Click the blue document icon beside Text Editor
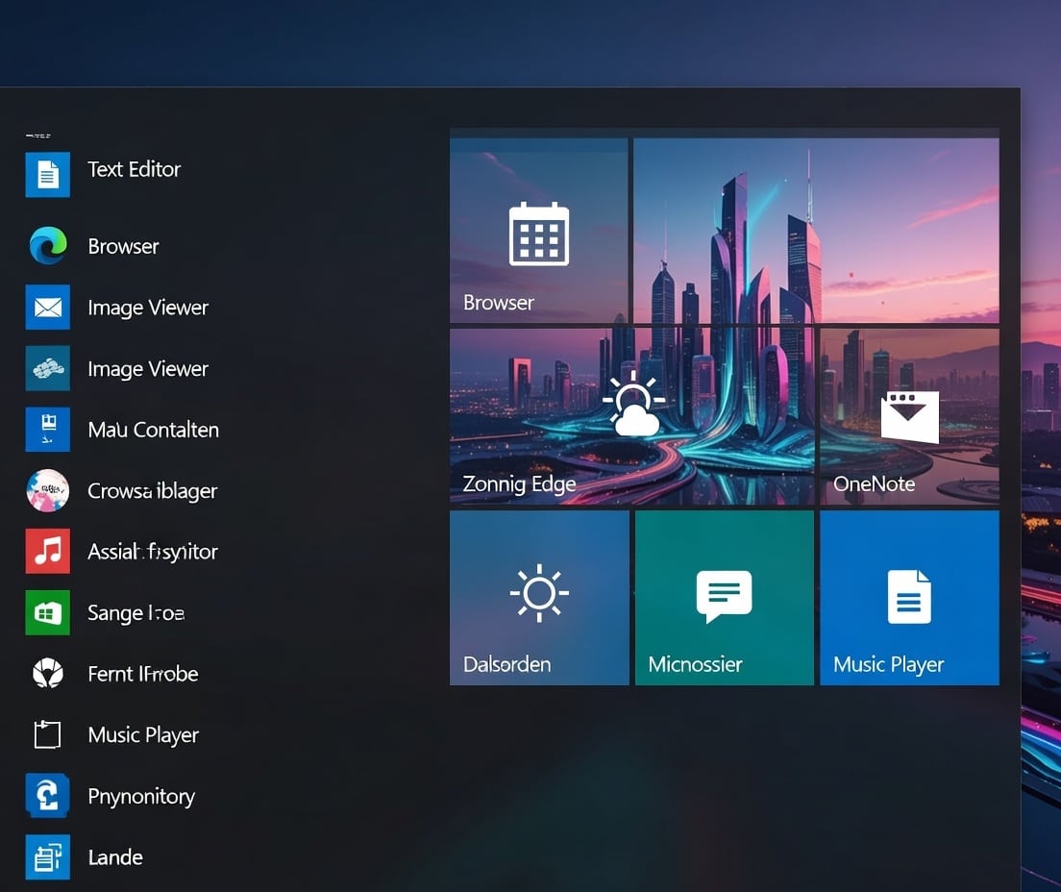 47,175
